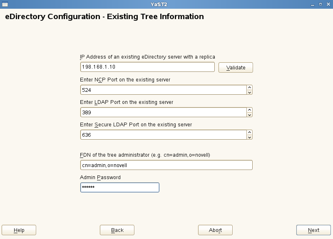Minimize the YaST2 window
This screenshot has height=239, width=333.
click(313, 5)
